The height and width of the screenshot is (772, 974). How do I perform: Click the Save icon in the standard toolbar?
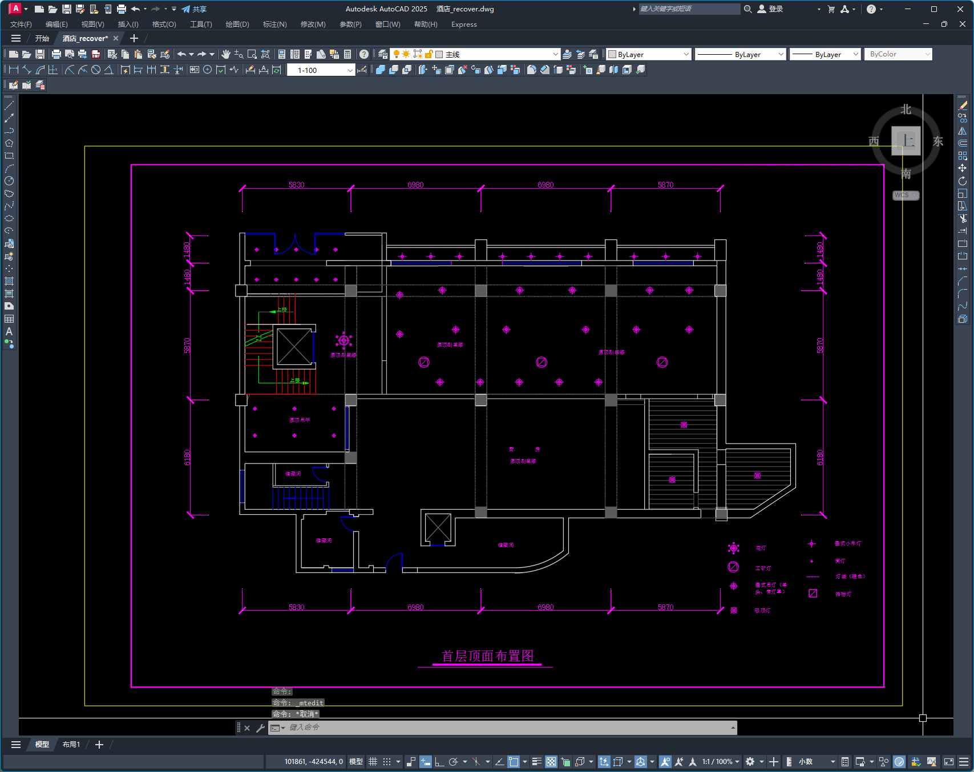pyautogui.click(x=40, y=54)
